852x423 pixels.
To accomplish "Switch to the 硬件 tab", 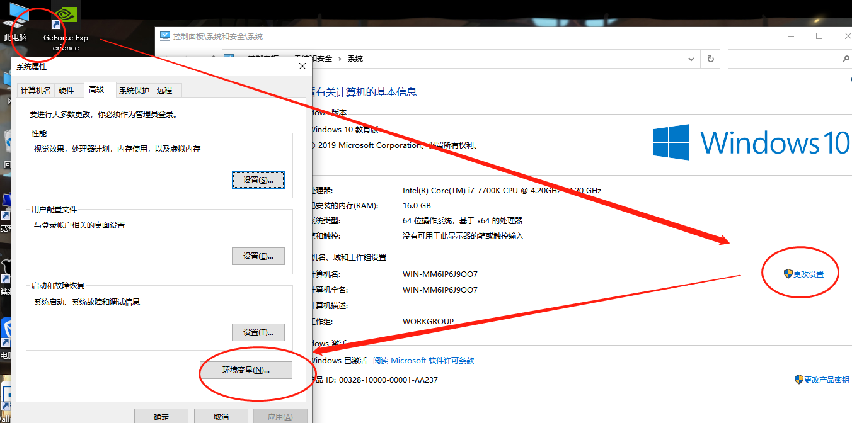I will click(66, 90).
